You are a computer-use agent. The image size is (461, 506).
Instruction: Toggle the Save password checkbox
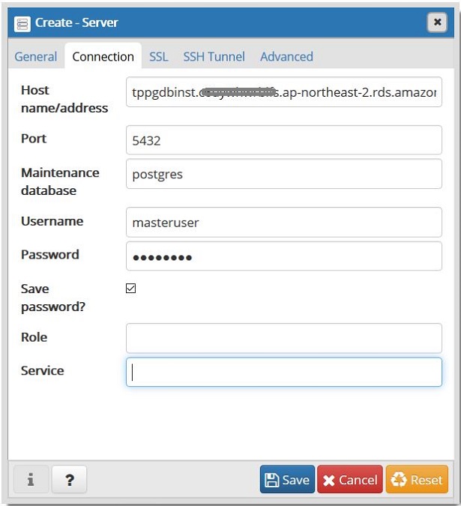[x=131, y=289]
